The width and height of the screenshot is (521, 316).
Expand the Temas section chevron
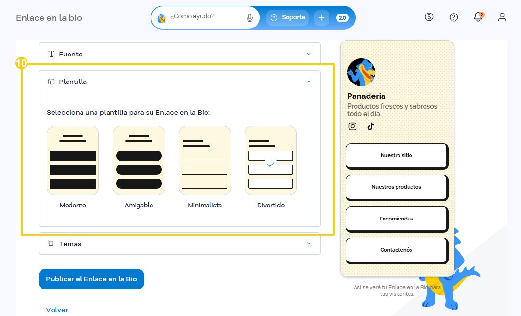pyautogui.click(x=309, y=244)
